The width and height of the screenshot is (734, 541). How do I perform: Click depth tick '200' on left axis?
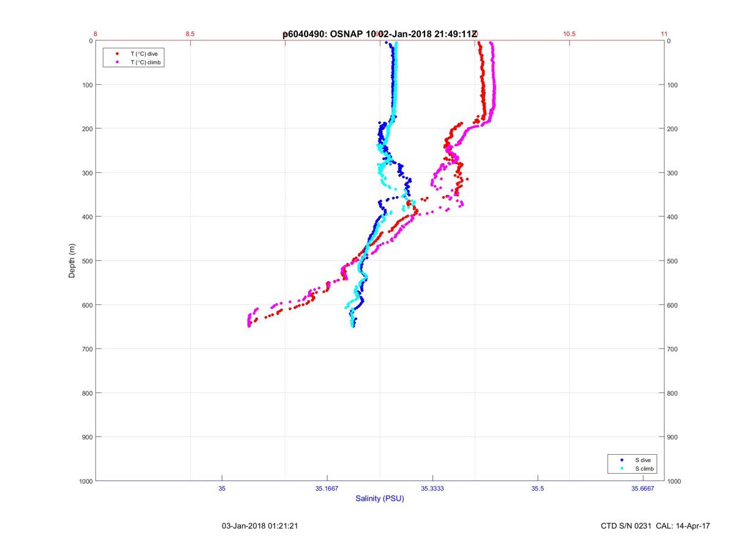[87, 129]
